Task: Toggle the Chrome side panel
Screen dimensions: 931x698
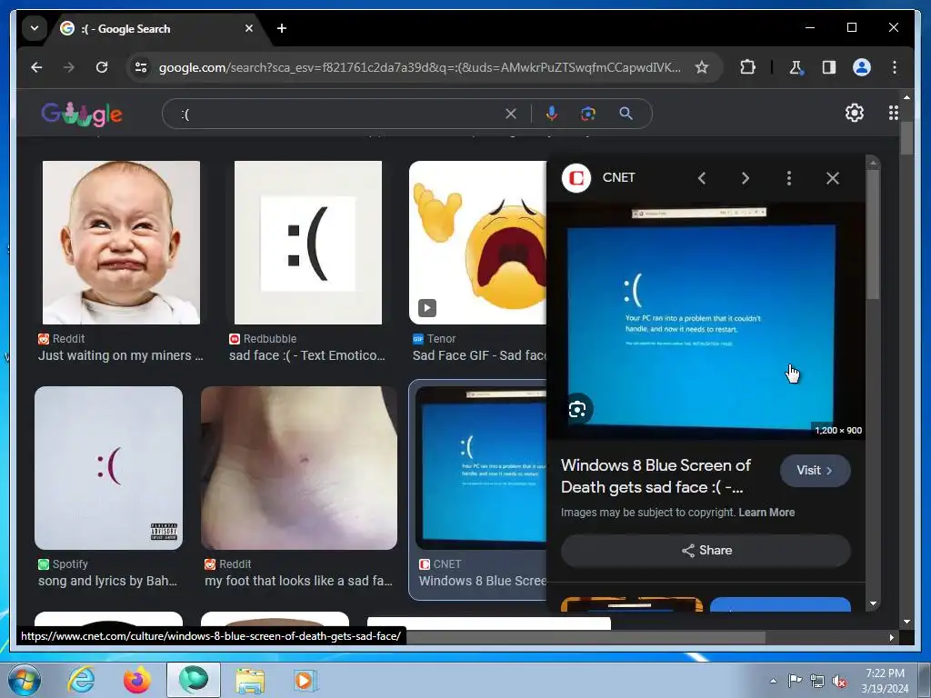Action: pos(829,67)
